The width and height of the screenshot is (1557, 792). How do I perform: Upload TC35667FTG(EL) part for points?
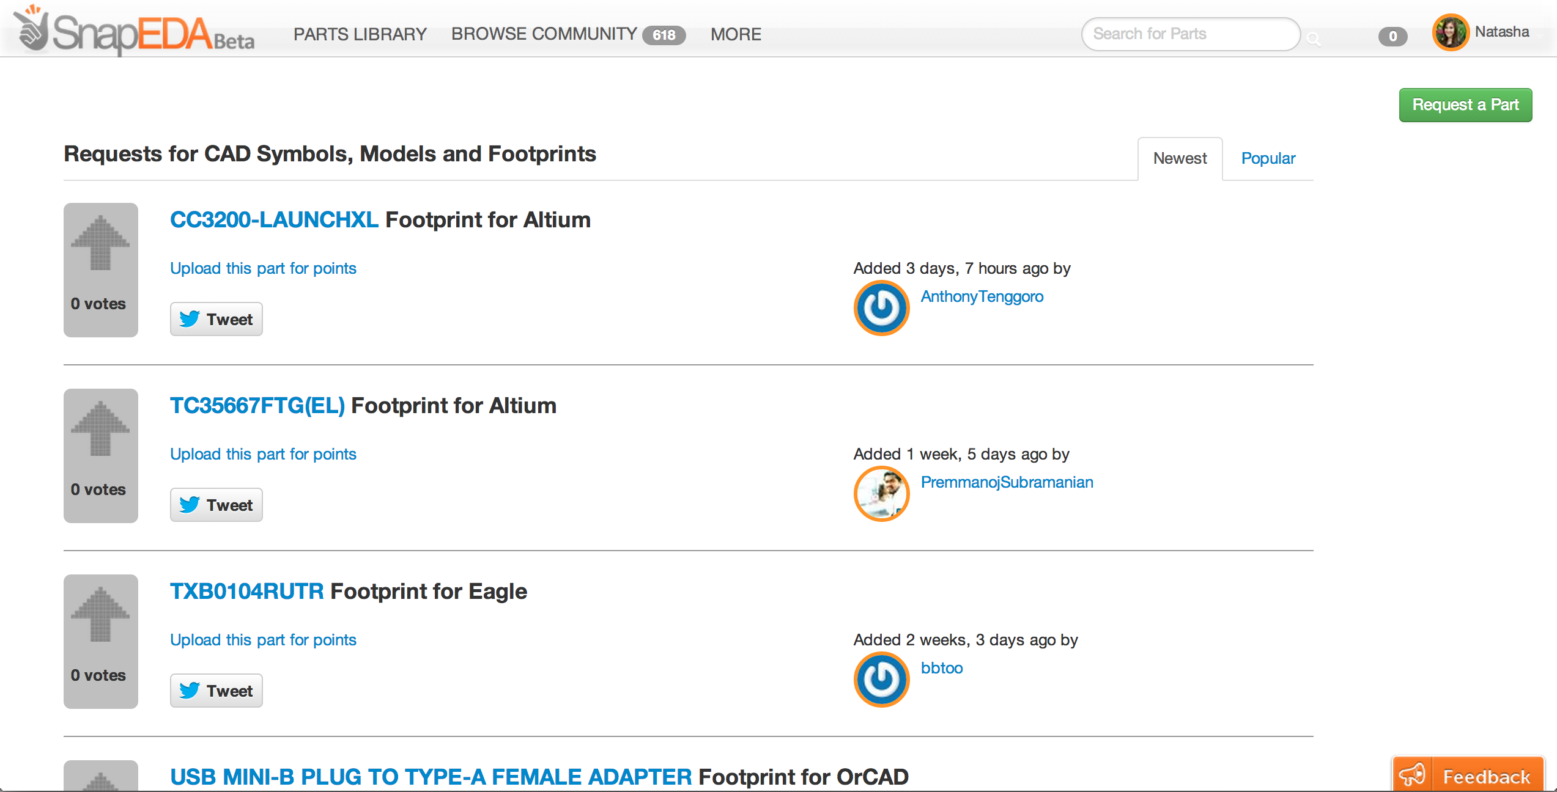(263, 454)
